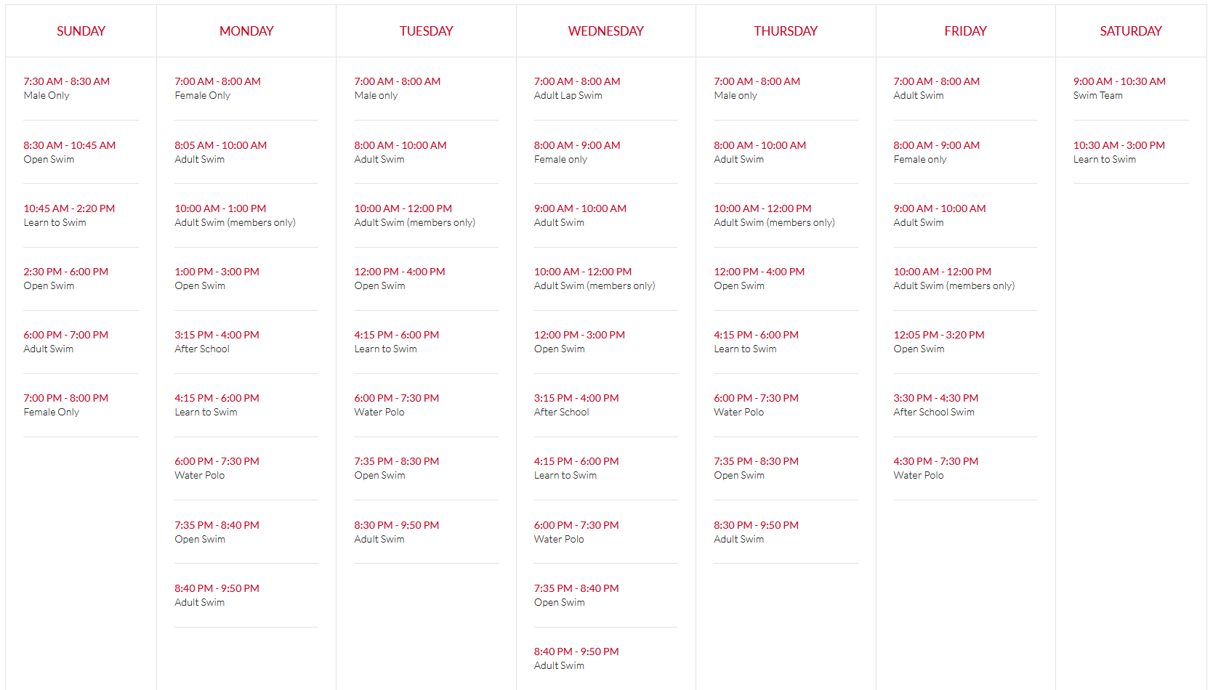Viewport: 1221px width, 690px height.
Task: Choose the THURSDAY day heading
Action: pyautogui.click(x=785, y=31)
